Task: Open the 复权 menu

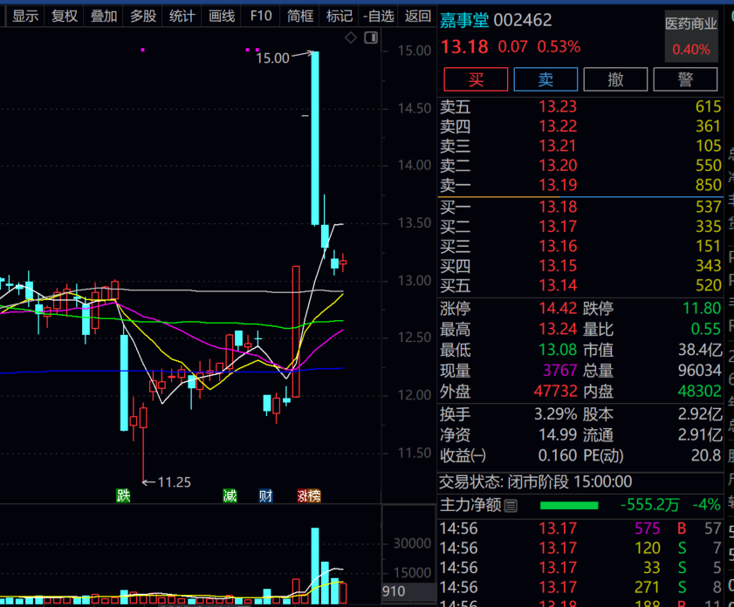Action: (x=65, y=17)
